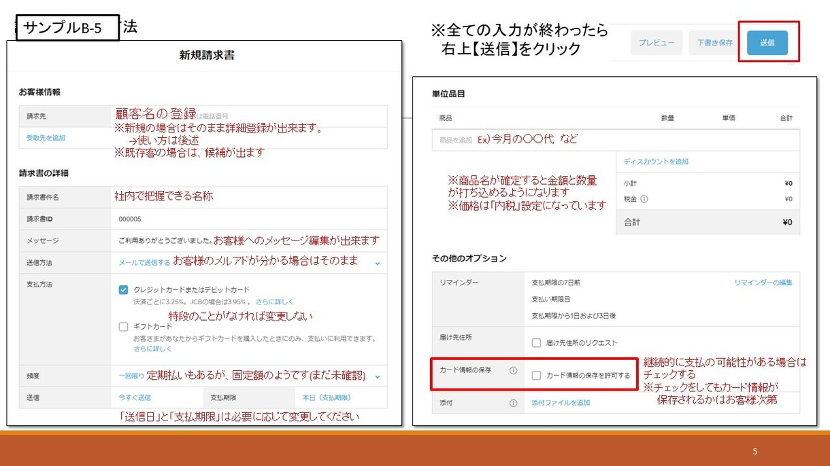Open the 送信方法 dropdown arrow

[x=378, y=263]
